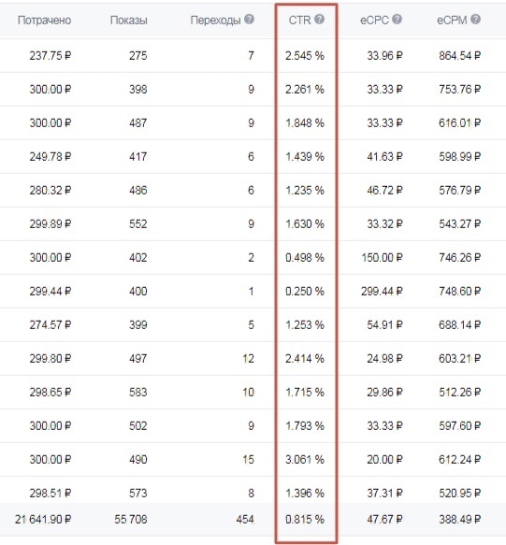
Task: Click the eCPC column header label
Action: pyautogui.click(x=374, y=21)
